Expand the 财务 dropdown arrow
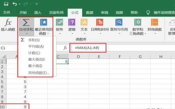Image resolution: width=175 pixels, height=109 pixels. tap(60, 34)
